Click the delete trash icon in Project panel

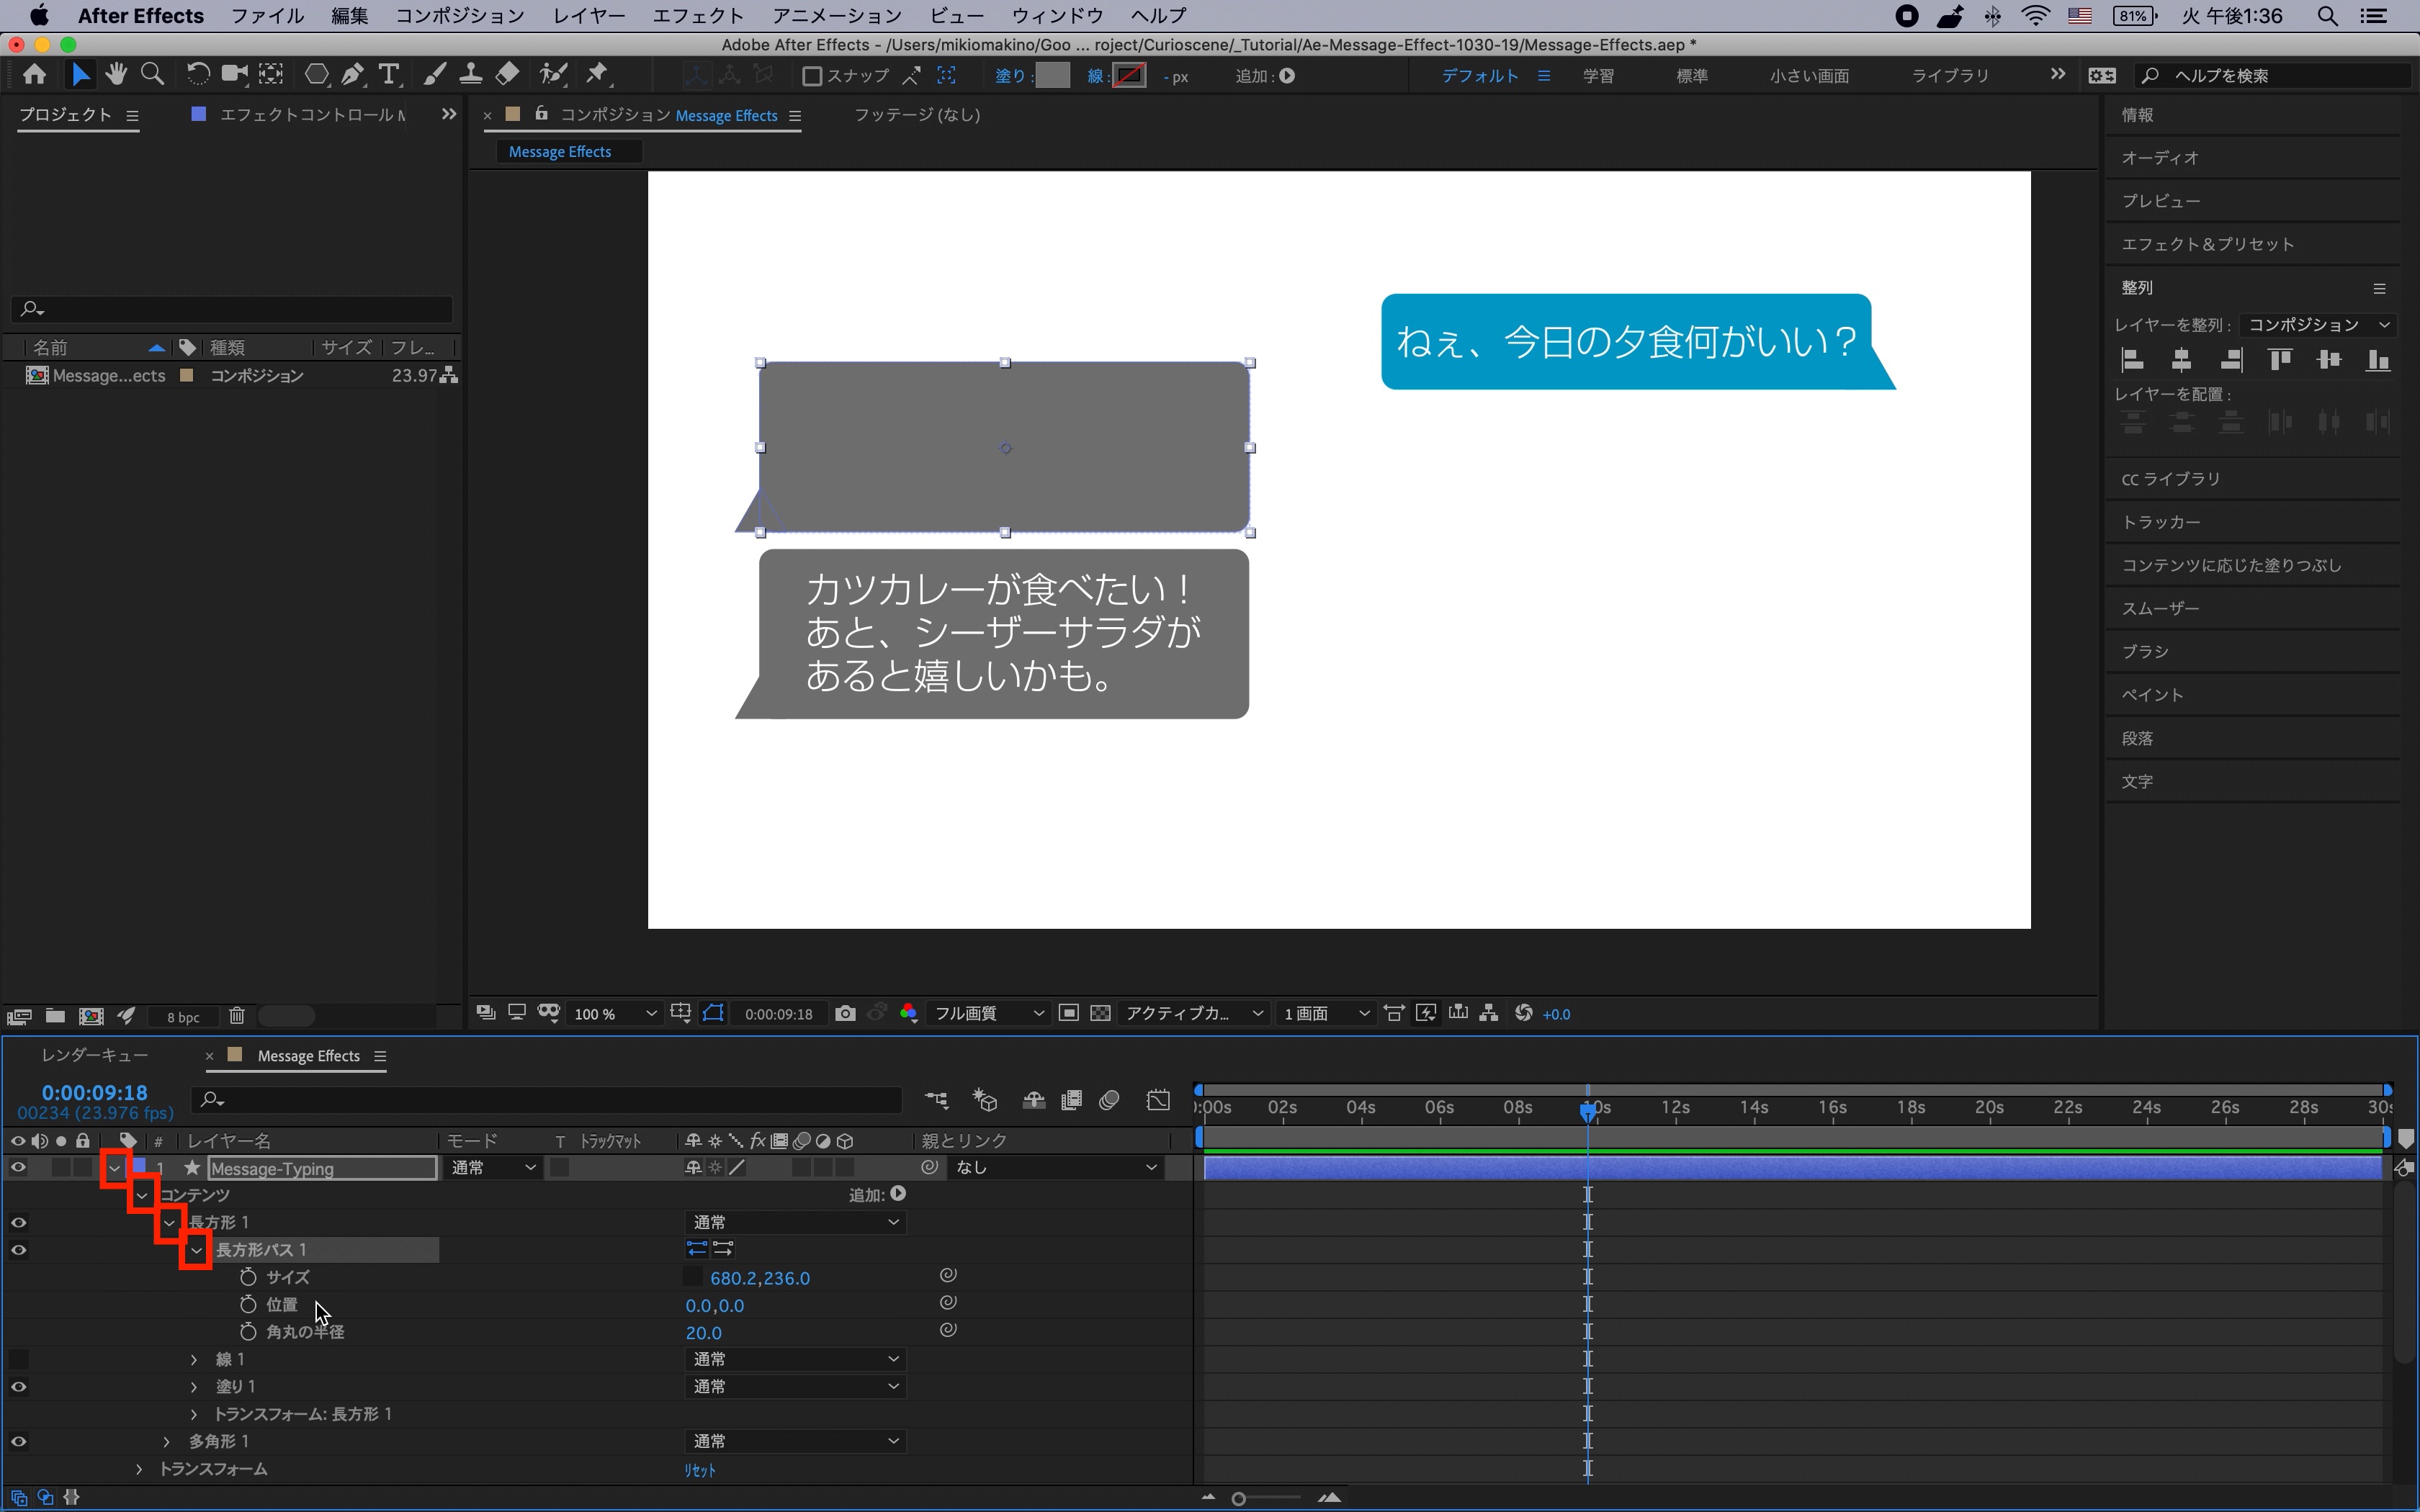click(x=237, y=1016)
